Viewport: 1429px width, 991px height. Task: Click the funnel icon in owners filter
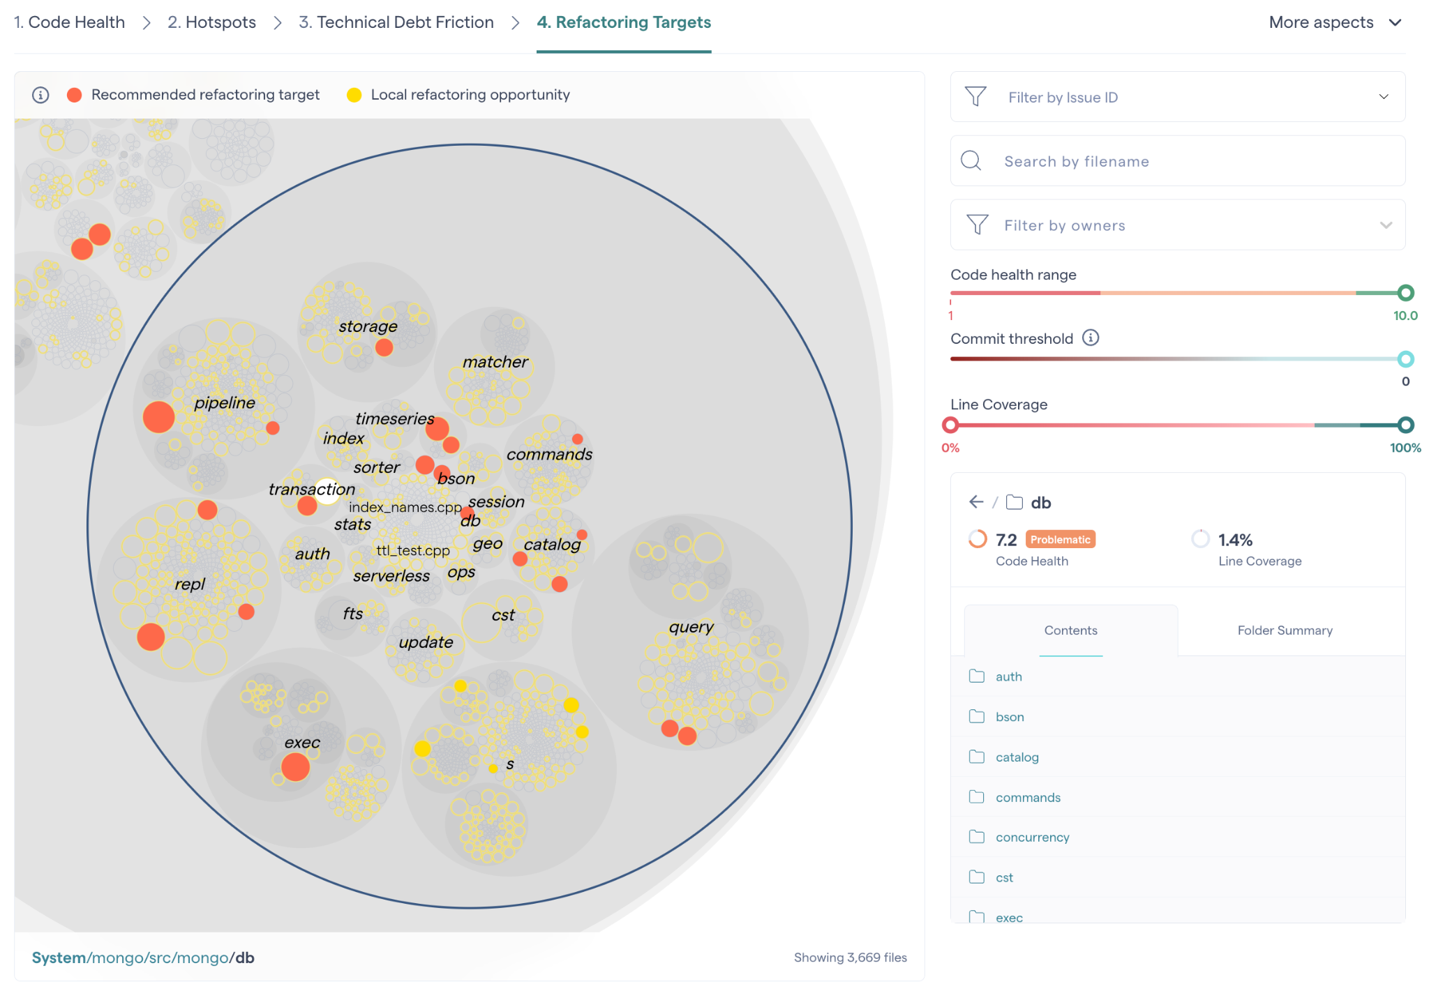point(977,225)
